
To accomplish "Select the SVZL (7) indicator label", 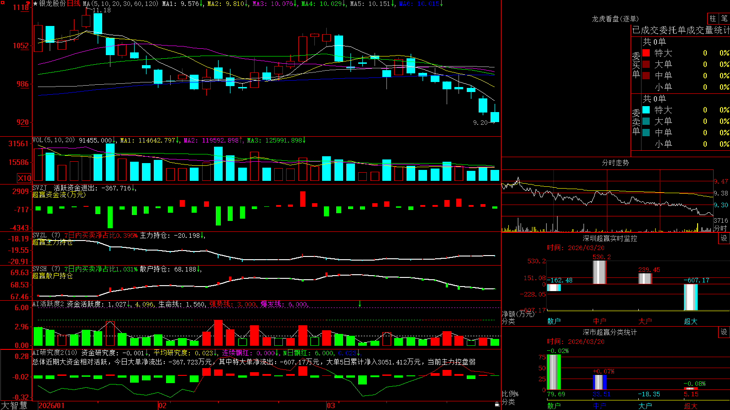I will pyautogui.click(x=46, y=235).
